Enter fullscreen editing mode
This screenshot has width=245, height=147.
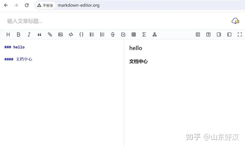point(240,34)
